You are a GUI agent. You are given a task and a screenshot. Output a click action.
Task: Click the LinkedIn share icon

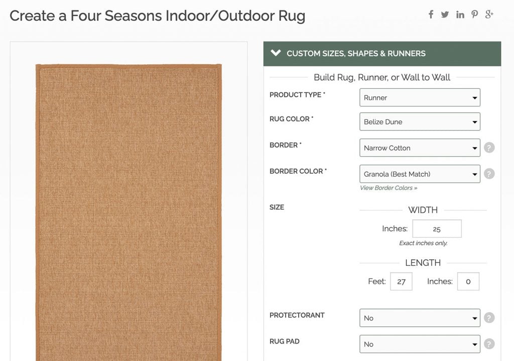click(460, 15)
